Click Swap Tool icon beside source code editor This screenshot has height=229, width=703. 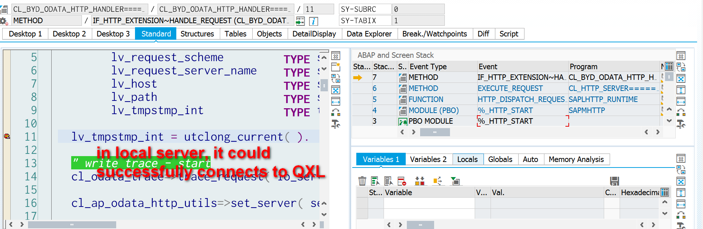[x=336, y=78]
